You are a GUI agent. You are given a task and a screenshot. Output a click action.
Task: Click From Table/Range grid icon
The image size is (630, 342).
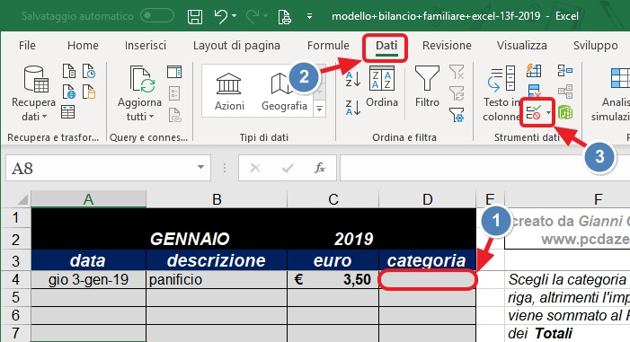pyautogui.click(x=68, y=112)
